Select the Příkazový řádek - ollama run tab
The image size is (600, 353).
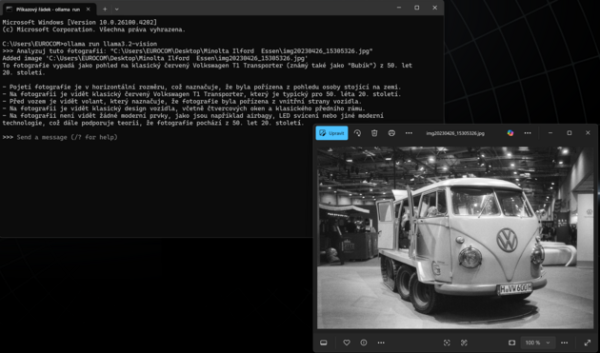pyautogui.click(x=49, y=9)
